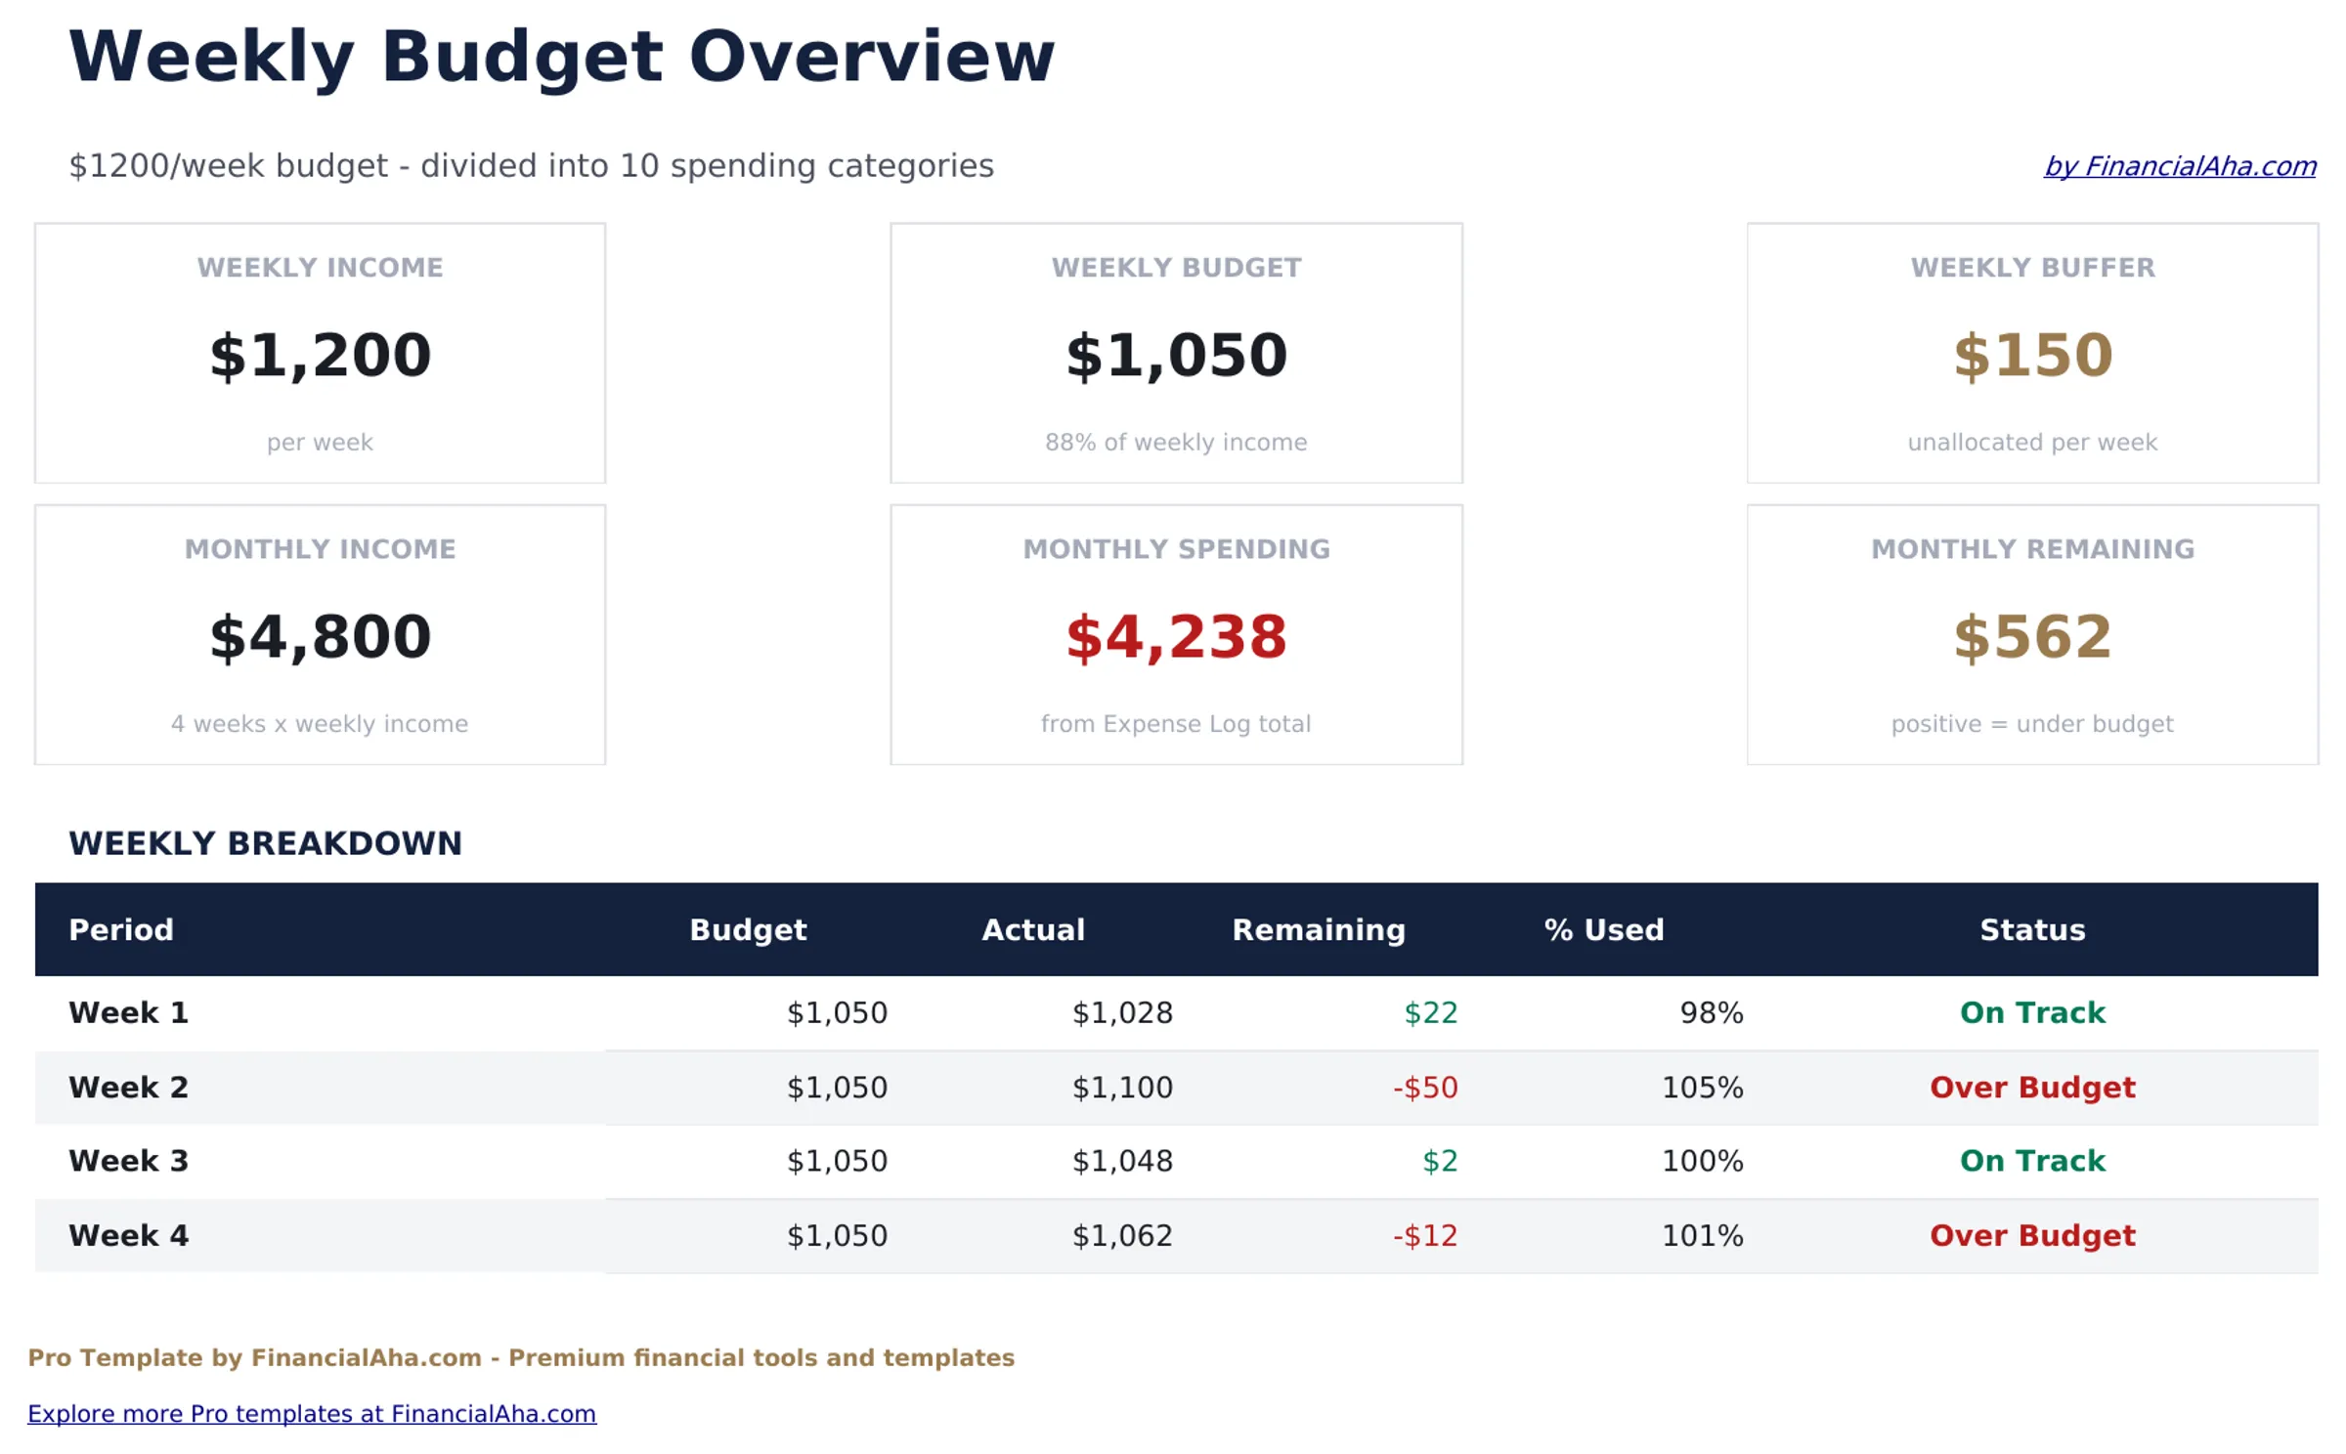Click the On Track status for Week 3
2346x1454 pixels.
(x=2030, y=1161)
